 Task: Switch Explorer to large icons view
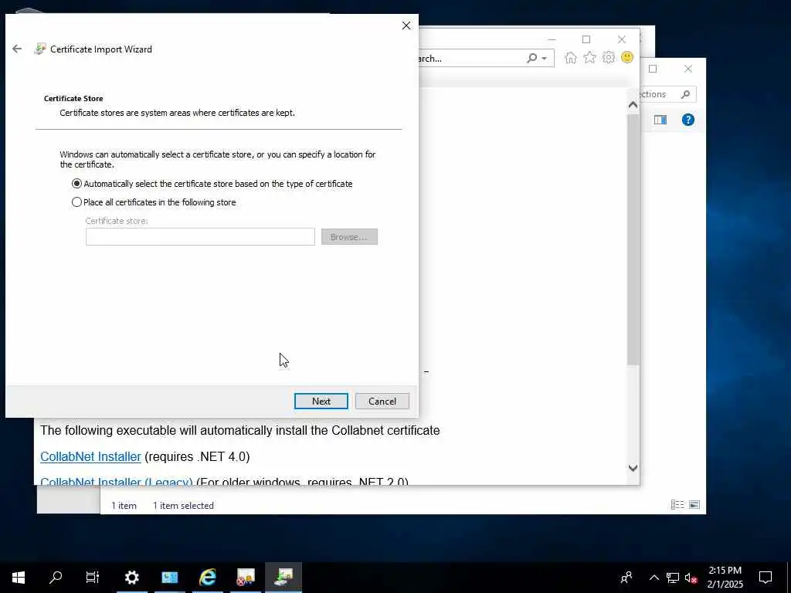(694, 505)
